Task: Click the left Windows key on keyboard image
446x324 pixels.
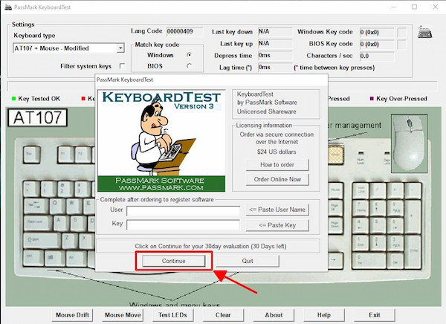Action: coord(55,259)
